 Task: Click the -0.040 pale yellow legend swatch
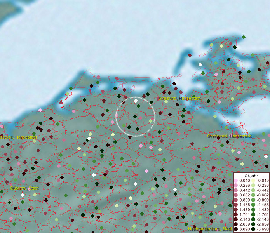tap(253, 181)
